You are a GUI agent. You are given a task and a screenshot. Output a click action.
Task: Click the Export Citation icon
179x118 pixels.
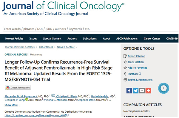click(125, 56)
